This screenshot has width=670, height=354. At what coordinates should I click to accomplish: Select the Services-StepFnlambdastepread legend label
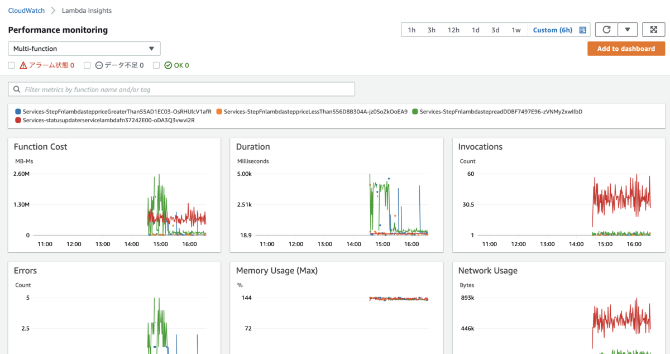coord(501,112)
